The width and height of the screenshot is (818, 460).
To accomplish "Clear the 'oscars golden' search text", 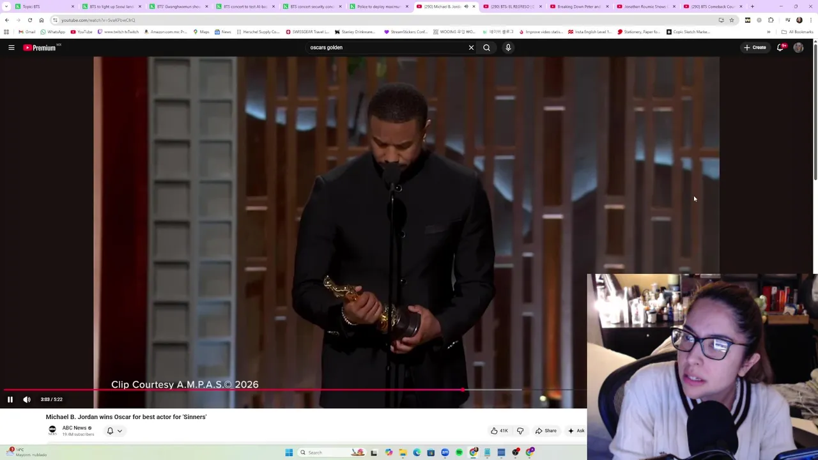I will click(471, 47).
